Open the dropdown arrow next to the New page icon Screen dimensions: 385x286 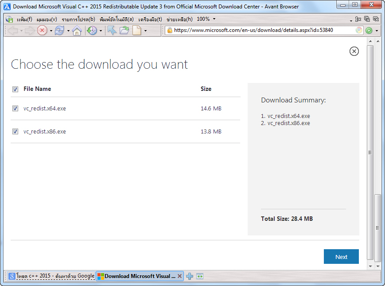[145, 31]
